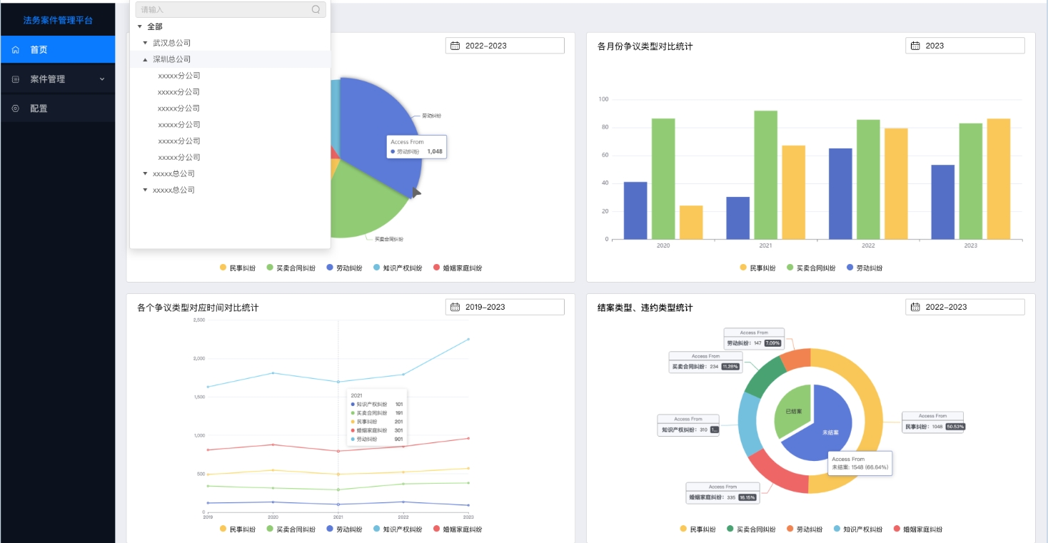The height and width of the screenshot is (543, 1048).
Task: Toggle 婚姻家庭纠纷 legend under the donut chart
Action: tap(917, 529)
